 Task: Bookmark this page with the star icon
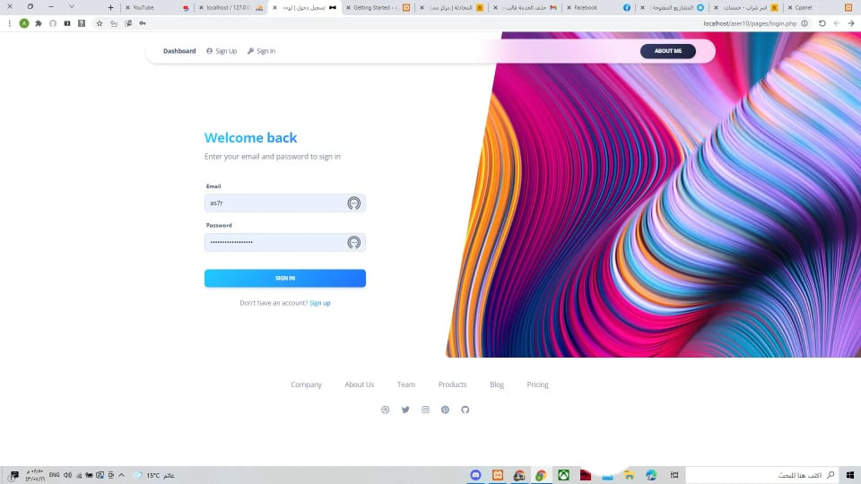[100, 23]
